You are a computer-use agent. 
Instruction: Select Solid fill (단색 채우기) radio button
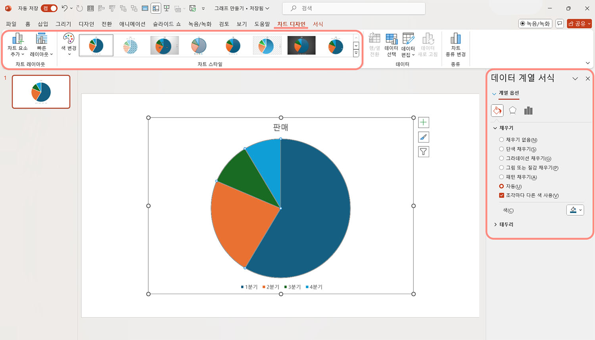pos(501,149)
